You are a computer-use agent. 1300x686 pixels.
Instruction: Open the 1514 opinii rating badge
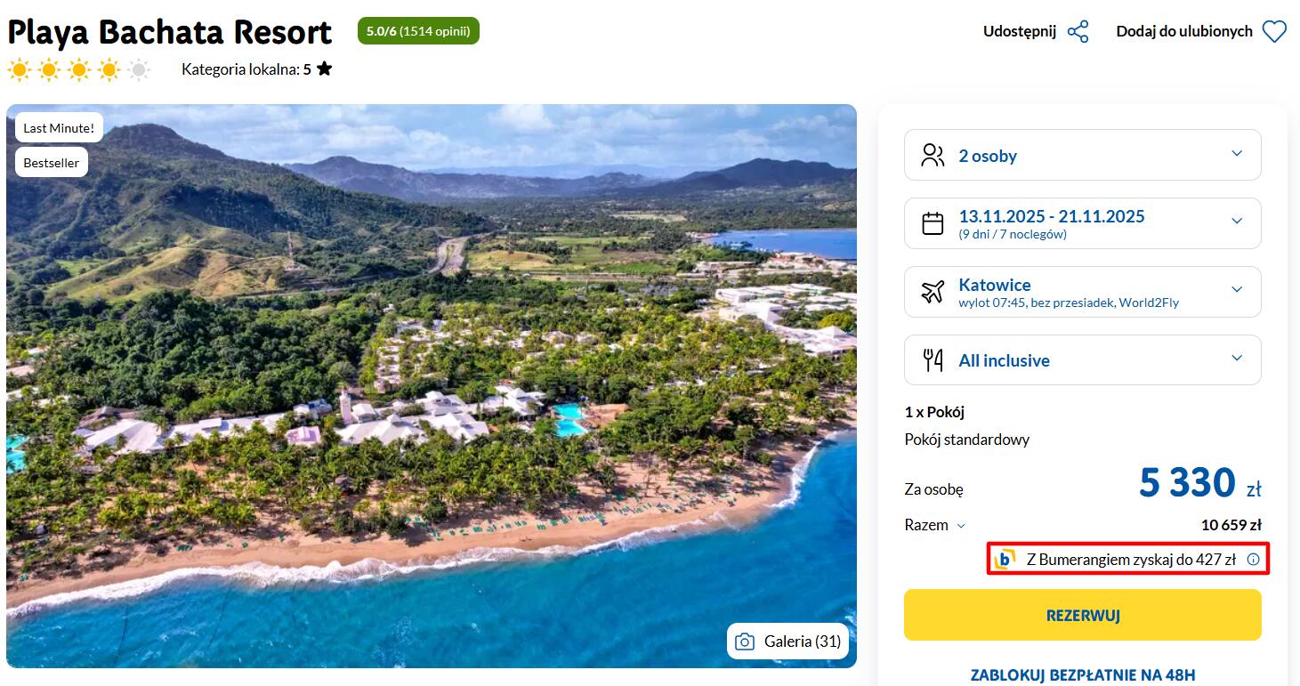coord(418,31)
